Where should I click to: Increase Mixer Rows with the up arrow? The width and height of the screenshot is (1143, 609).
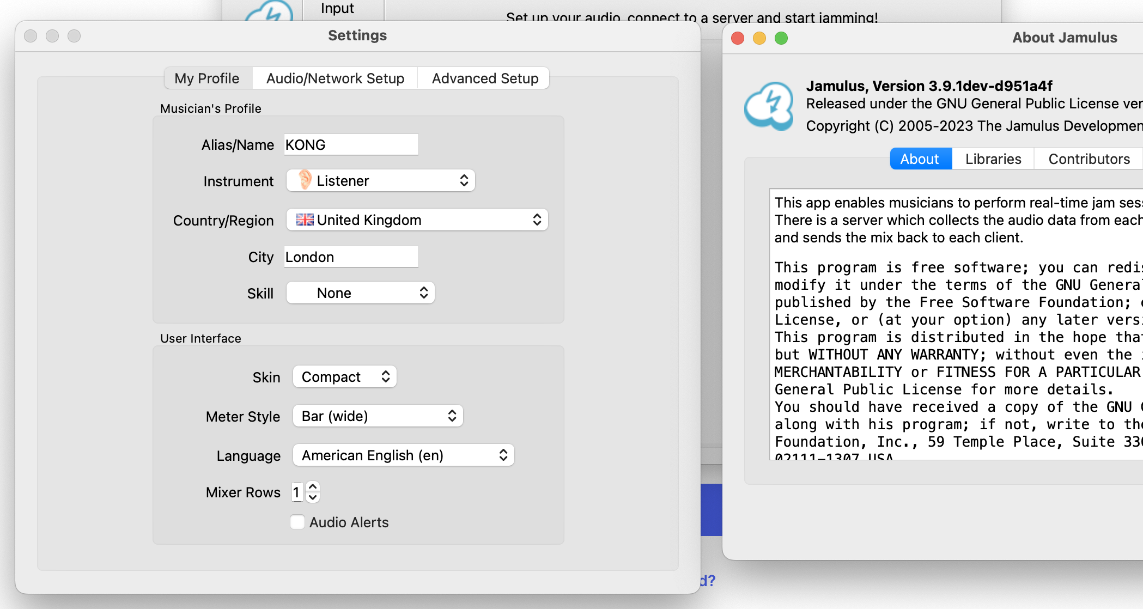pyautogui.click(x=313, y=486)
